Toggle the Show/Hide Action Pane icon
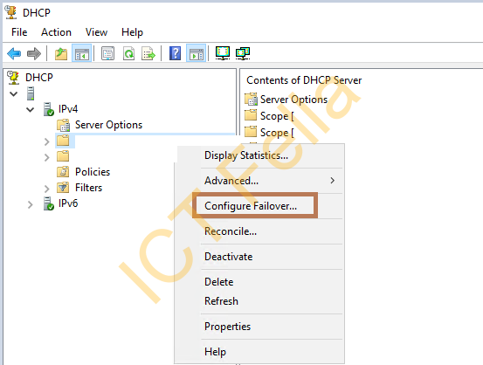483x365 pixels. (x=197, y=53)
